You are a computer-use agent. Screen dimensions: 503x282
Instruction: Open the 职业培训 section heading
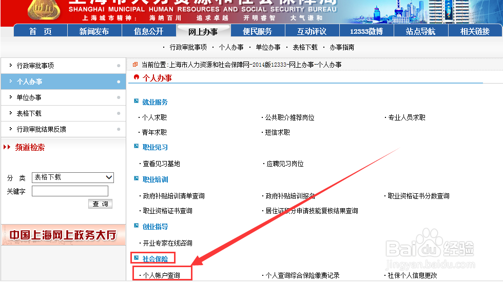pyautogui.click(x=155, y=180)
